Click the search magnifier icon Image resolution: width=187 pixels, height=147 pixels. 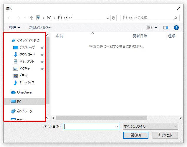176,18
